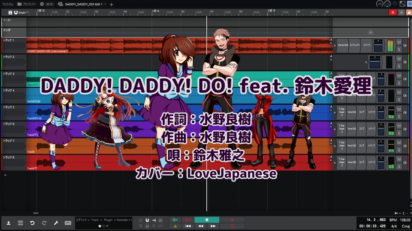The height and width of the screenshot is (231, 412).
Task: Click the speaker icon on トラック 1
Action: [x=405, y=45]
